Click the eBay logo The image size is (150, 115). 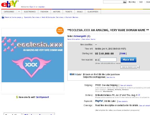click(9, 4)
